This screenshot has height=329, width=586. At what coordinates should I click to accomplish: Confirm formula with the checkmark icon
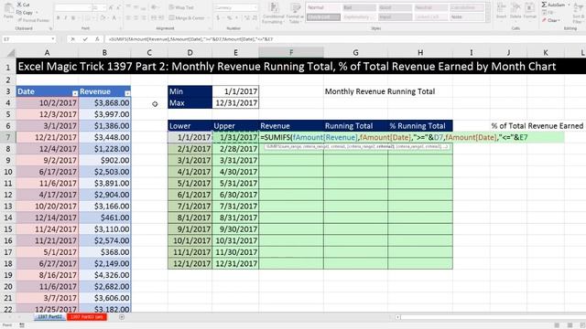point(85,39)
